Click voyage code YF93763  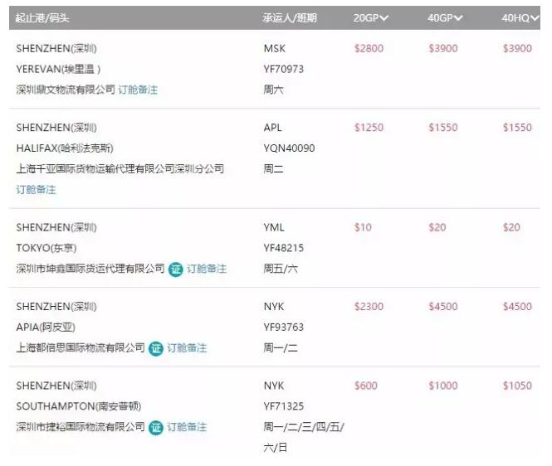click(284, 328)
